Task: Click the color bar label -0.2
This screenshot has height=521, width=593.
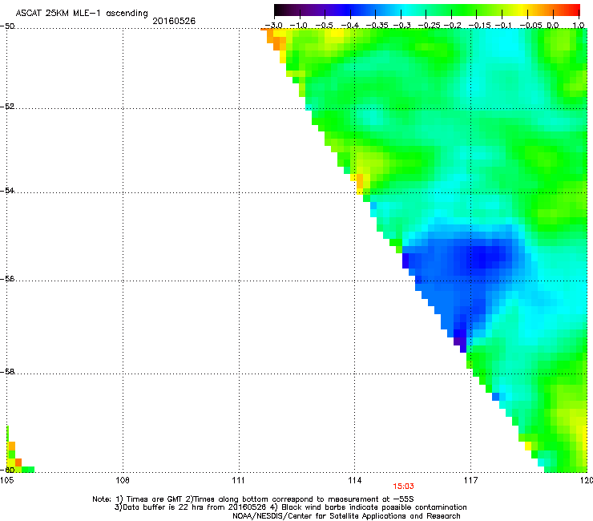Action: (452, 25)
